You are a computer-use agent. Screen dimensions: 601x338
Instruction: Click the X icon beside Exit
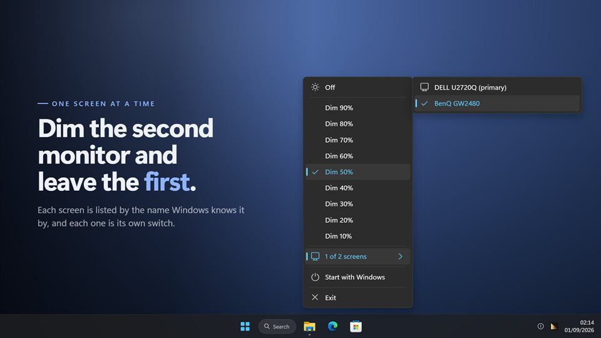[315, 297]
